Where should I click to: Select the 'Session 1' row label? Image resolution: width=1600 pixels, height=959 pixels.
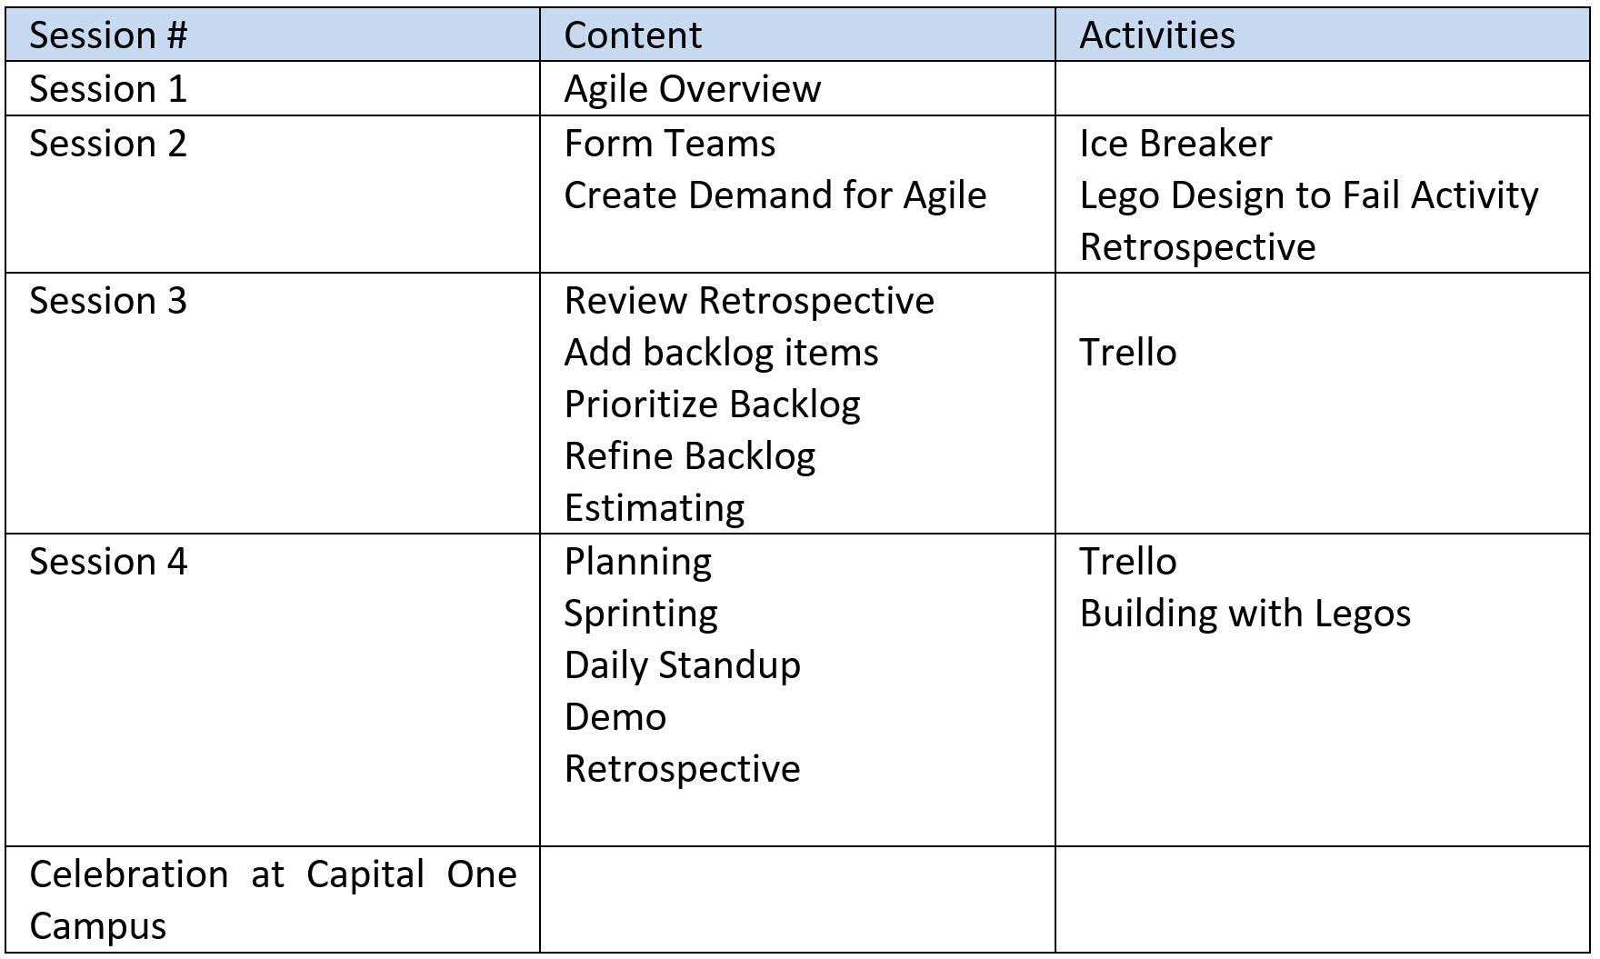(108, 89)
